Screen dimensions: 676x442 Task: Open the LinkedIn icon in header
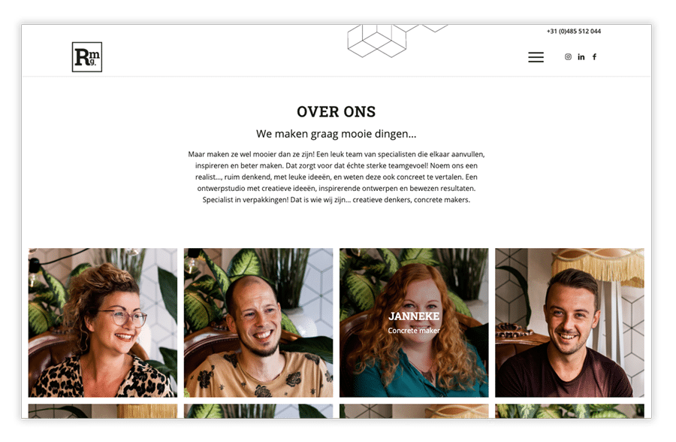(x=581, y=57)
